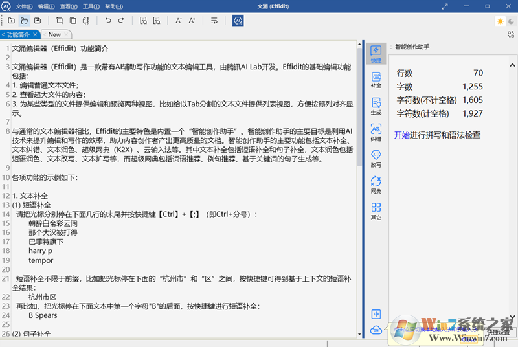This screenshot has height=347, width=518.
Task: Switch to the New tab
Action: 54,34
